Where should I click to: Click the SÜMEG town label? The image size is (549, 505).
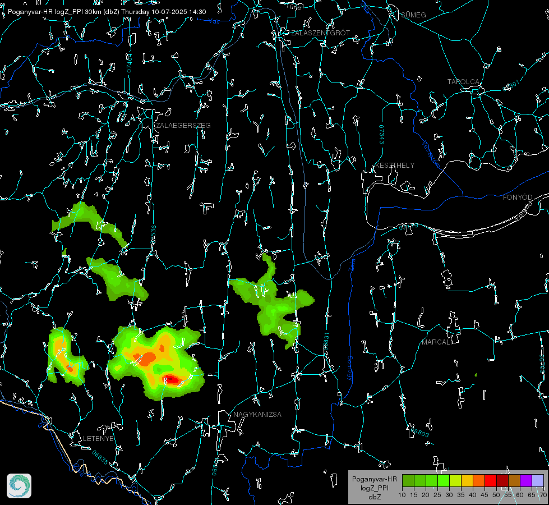click(x=413, y=15)
